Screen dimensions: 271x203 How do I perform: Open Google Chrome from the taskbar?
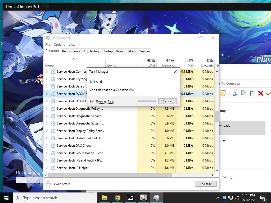point(117,198)
